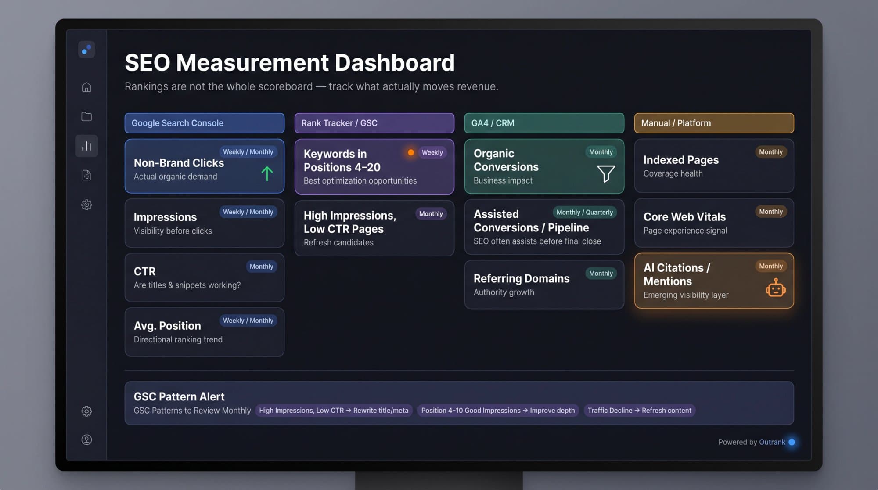The width and height of the screenshot is (878, 490).
Task: Click Weekly / Monthly badge on Impressions
Action: coord(248,212)
